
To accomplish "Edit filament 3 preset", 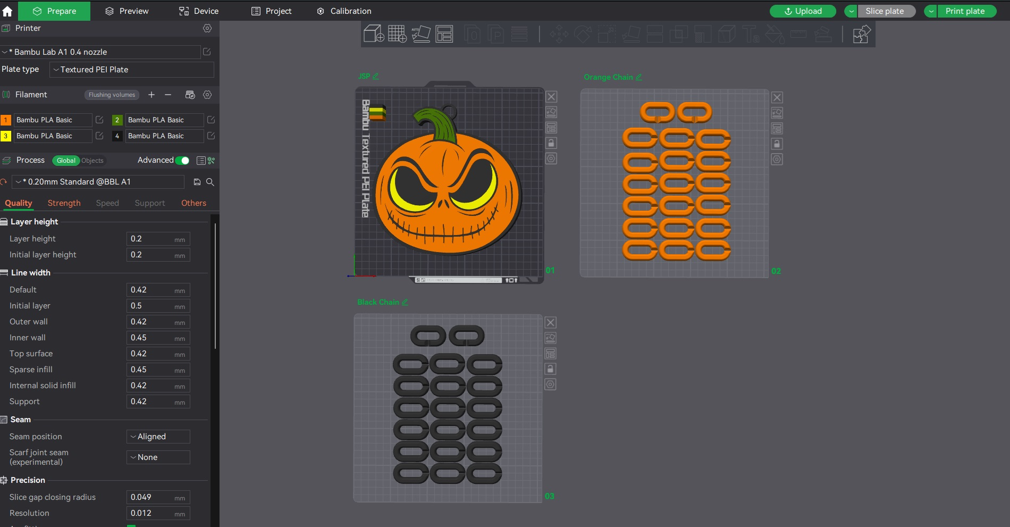I will point(99,136).
